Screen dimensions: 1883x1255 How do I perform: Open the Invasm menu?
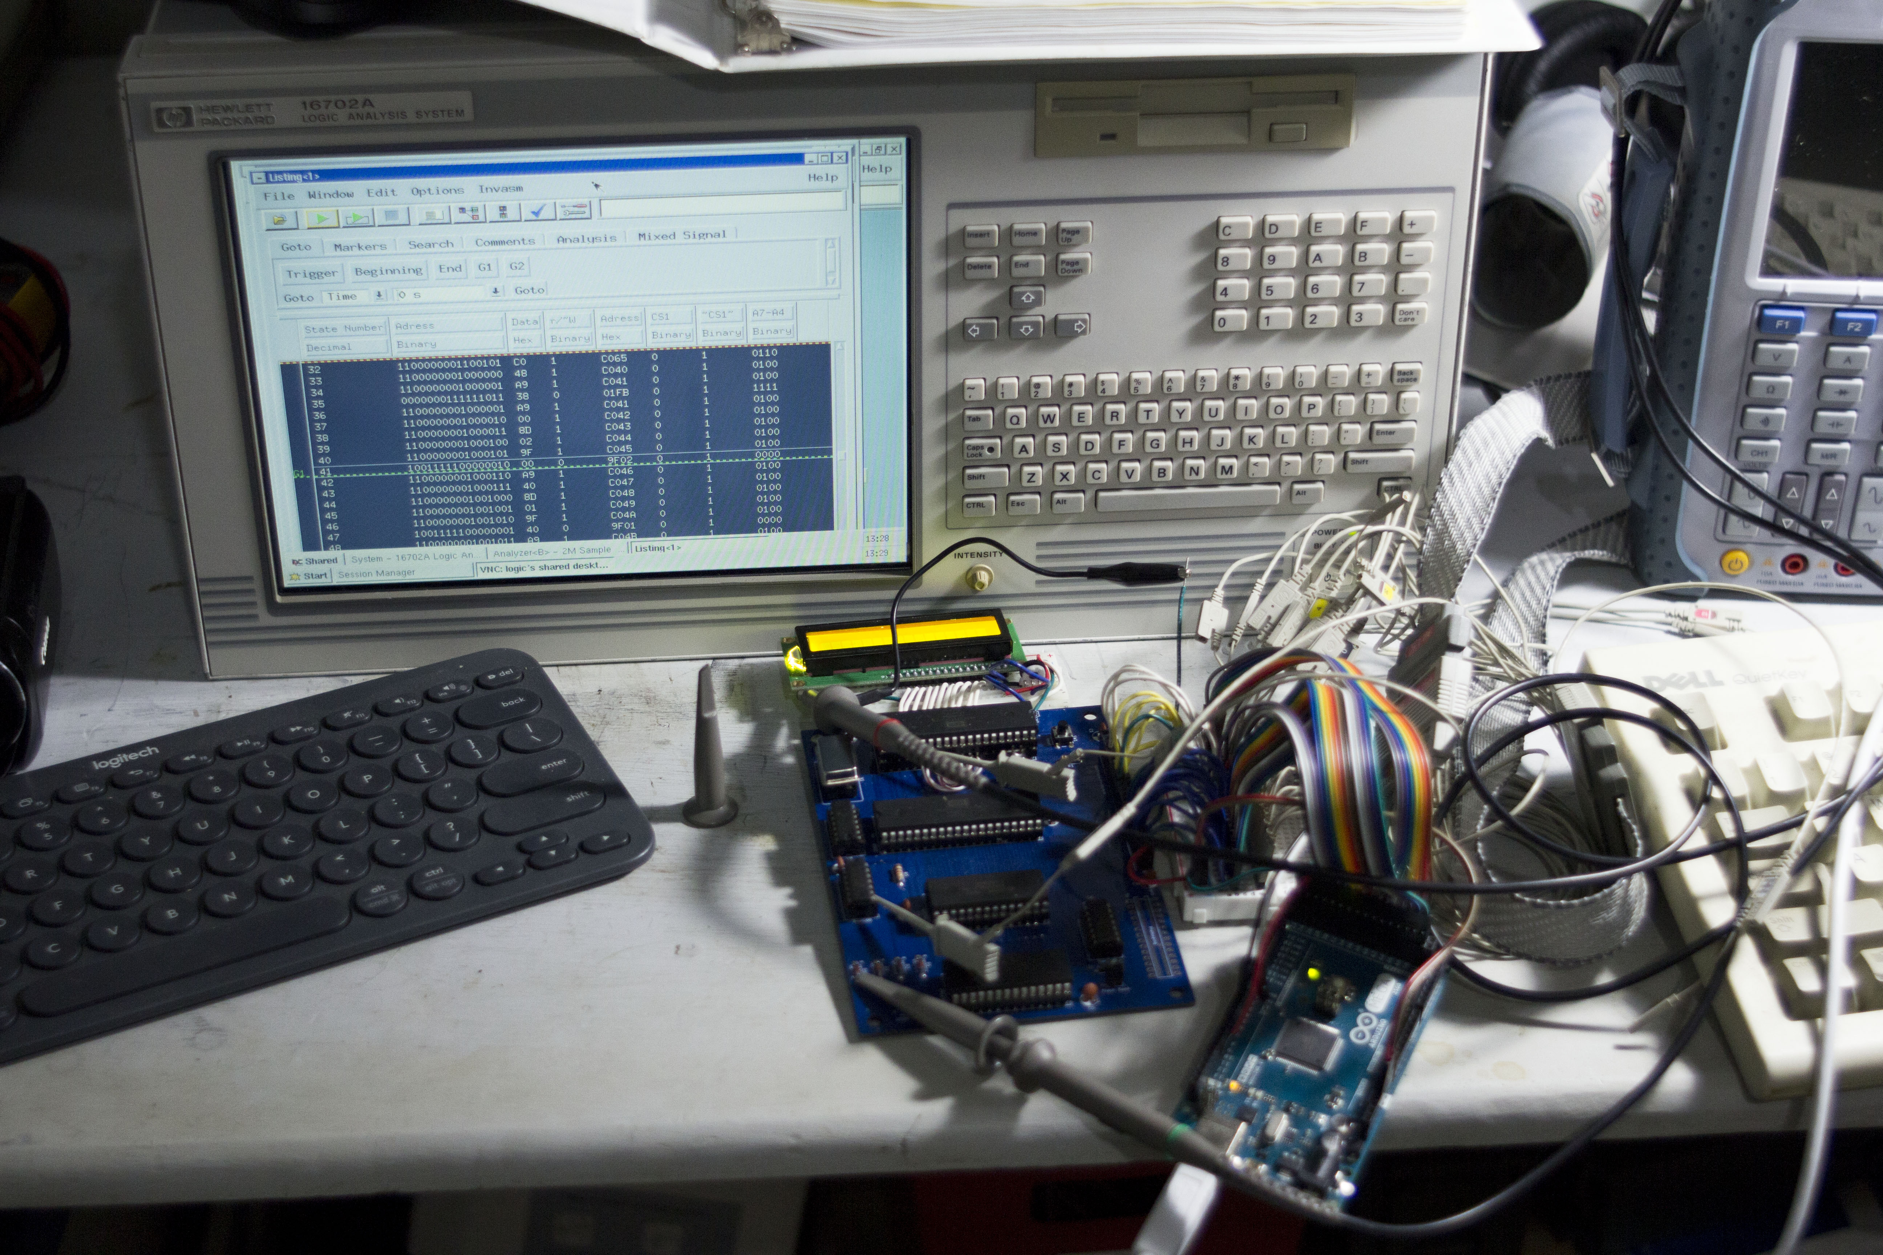(x=501, y=189)
